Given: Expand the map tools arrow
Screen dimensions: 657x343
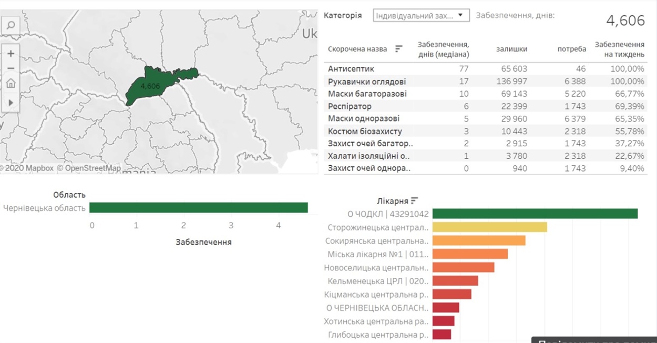Looking at the screenshot, I should [x=11, y=103].
